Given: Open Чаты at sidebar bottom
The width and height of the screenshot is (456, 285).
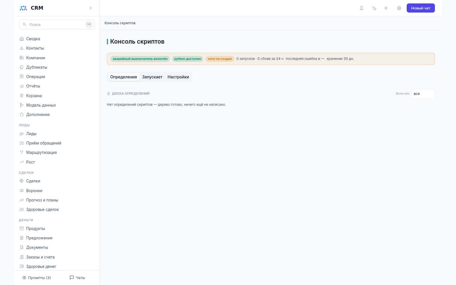Looking at the screenshot, I should (77, 278).
